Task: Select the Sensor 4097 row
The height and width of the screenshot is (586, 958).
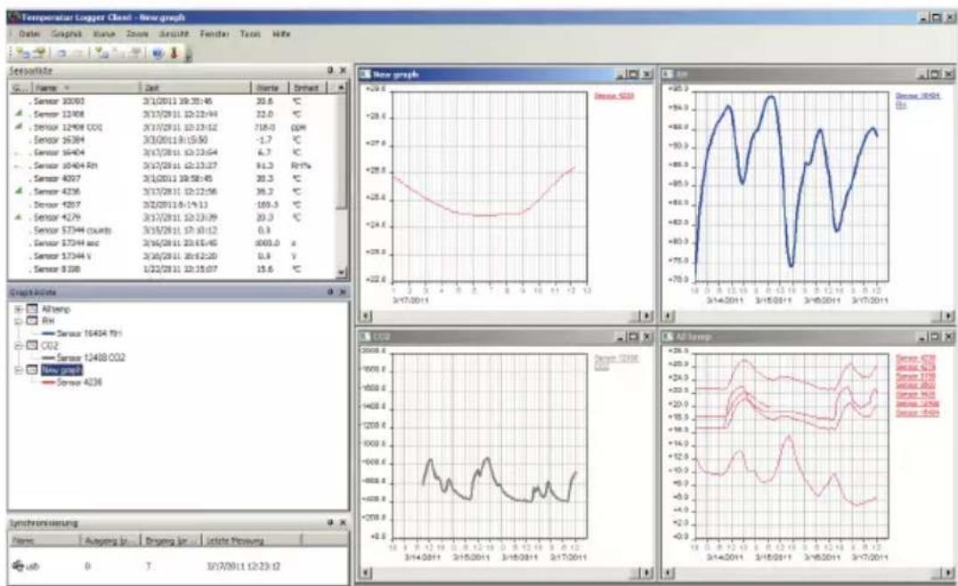Action: coord(173,178)
